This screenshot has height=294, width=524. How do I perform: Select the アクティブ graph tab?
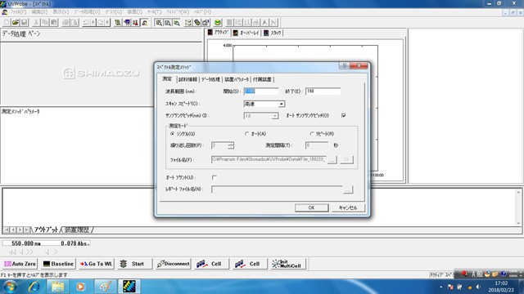pos(219,33)
